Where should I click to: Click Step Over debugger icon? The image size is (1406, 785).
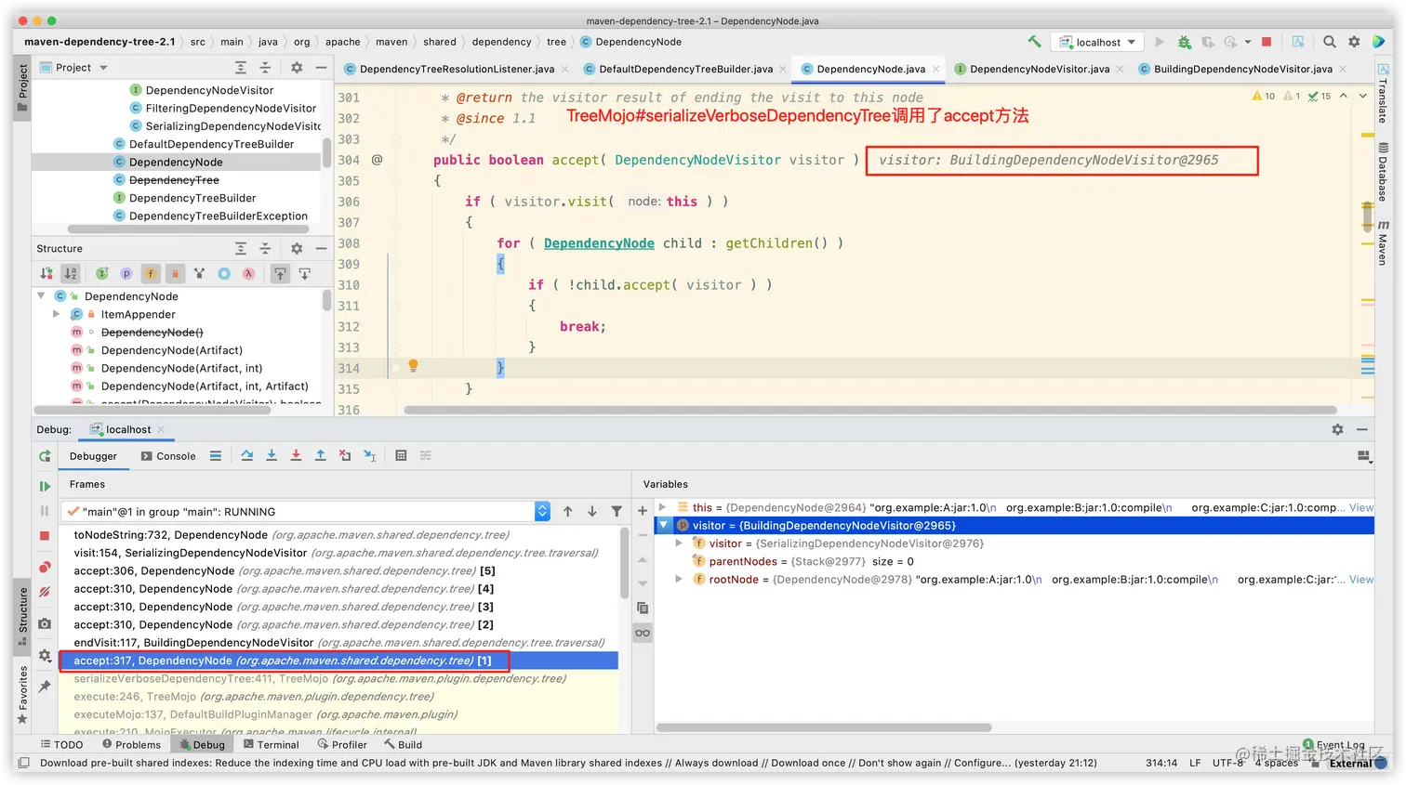pos(247,455)
